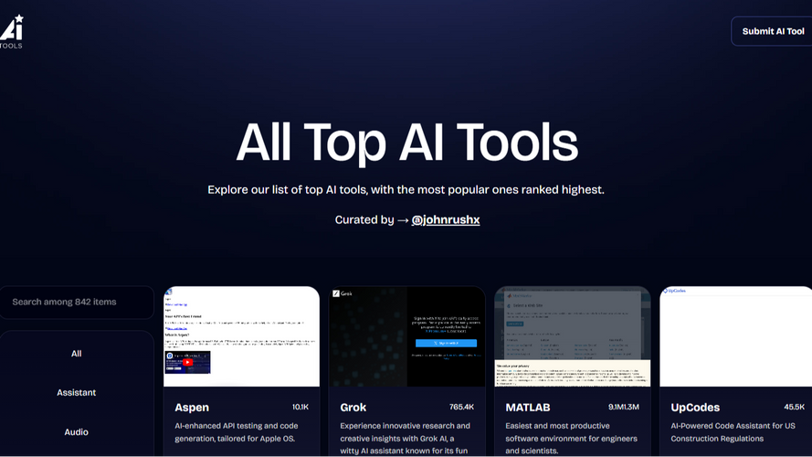Screen dimensions: 812x457
Task: Click Aspen's 10.1K visits count
Action: click(301, 408)
